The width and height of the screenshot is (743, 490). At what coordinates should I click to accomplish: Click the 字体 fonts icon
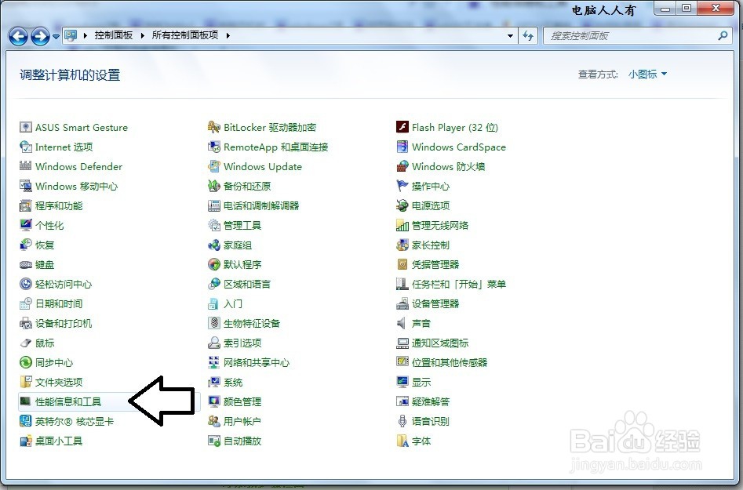(402, 441)
